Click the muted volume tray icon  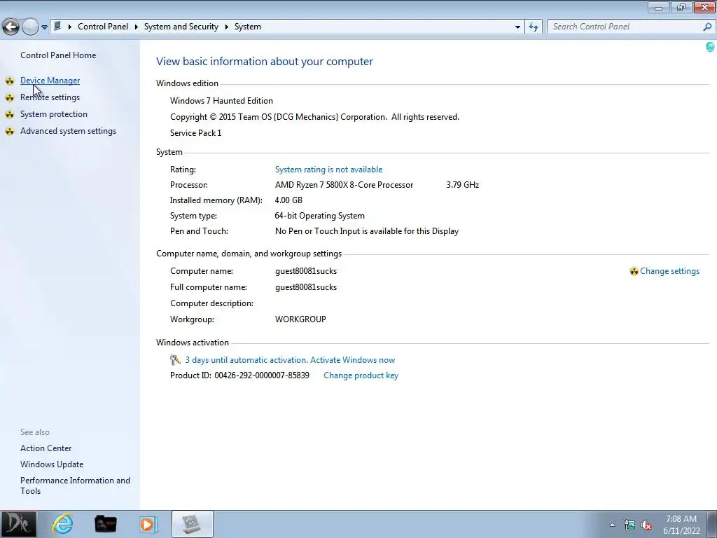pos(646,525)
